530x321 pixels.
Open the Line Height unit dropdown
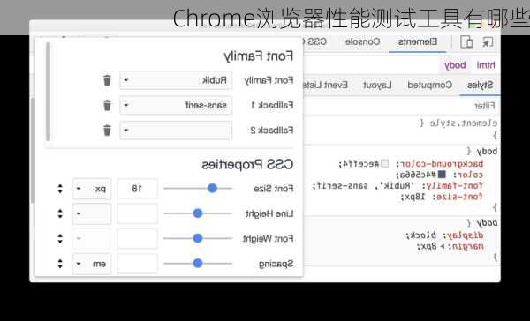point(92,213)
